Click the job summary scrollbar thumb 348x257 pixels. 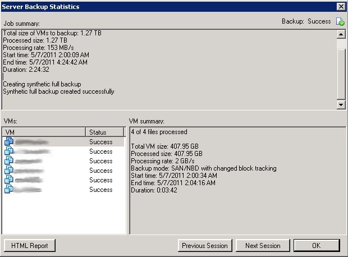coord(341,45)
